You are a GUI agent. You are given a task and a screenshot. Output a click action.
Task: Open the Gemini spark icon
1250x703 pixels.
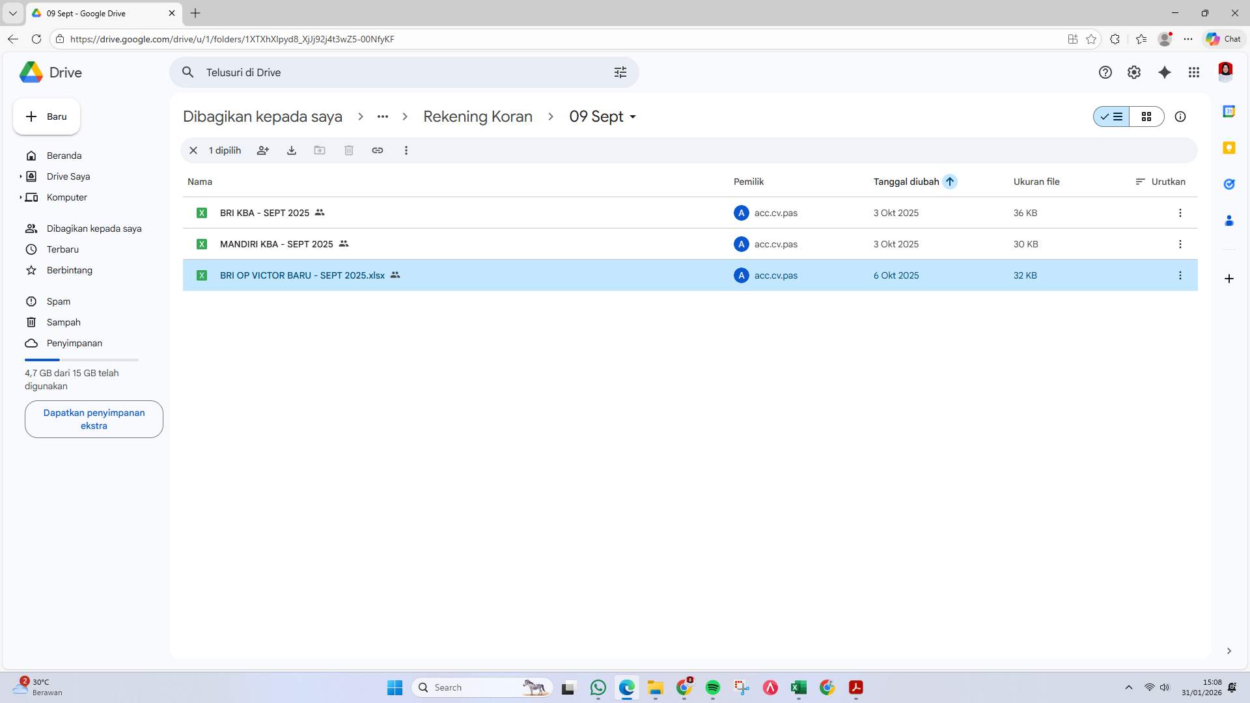[x=1165, y=72]
